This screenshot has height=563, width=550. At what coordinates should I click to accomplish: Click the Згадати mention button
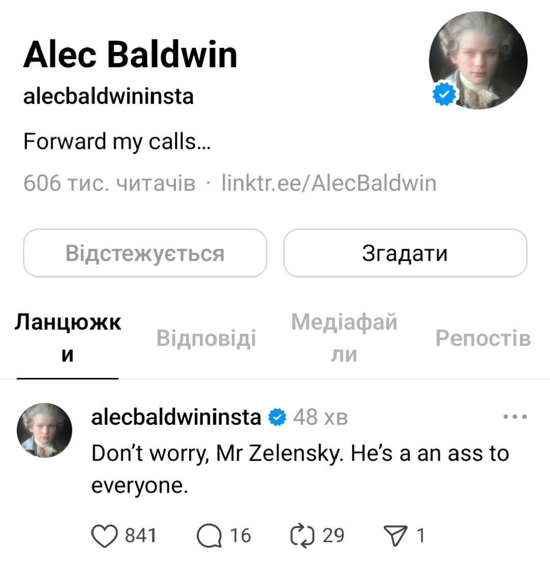coord(405,253)
